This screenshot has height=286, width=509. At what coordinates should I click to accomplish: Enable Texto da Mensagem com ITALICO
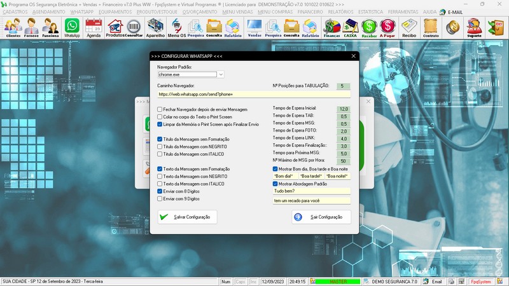[x=160, y=184]
